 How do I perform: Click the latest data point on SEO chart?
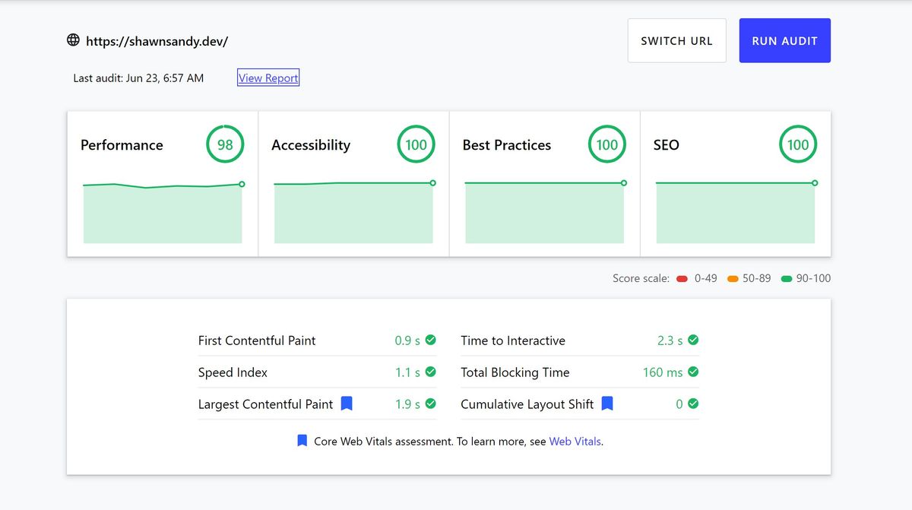click(815, 183)
